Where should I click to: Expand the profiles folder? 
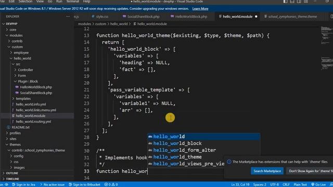point(37,133)
